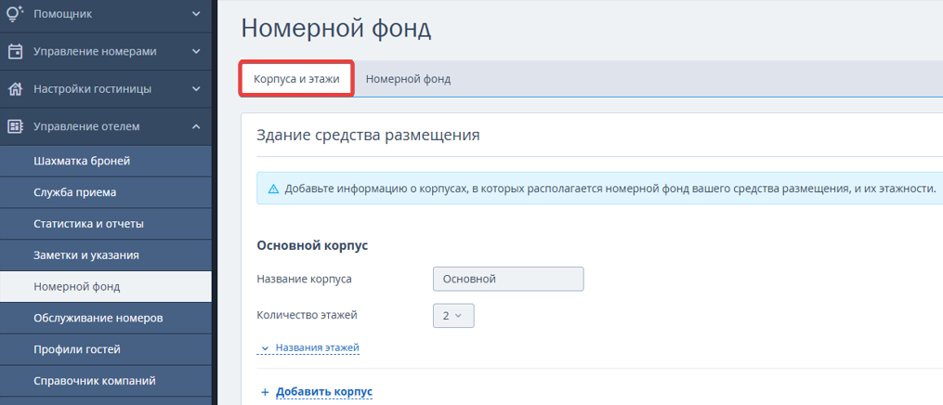
Task: Expand the Управление номерами chevron
Action: point(196,52)
